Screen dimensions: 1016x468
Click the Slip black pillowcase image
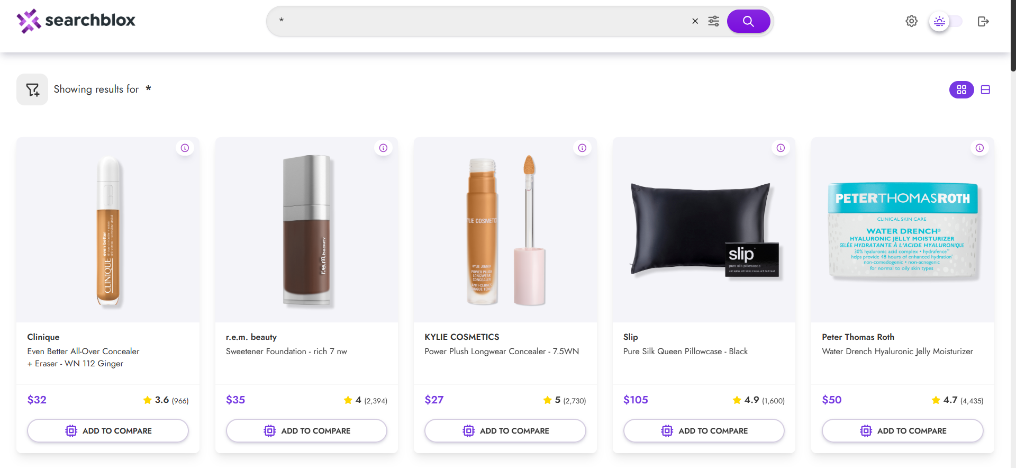(x=704, y=230)
